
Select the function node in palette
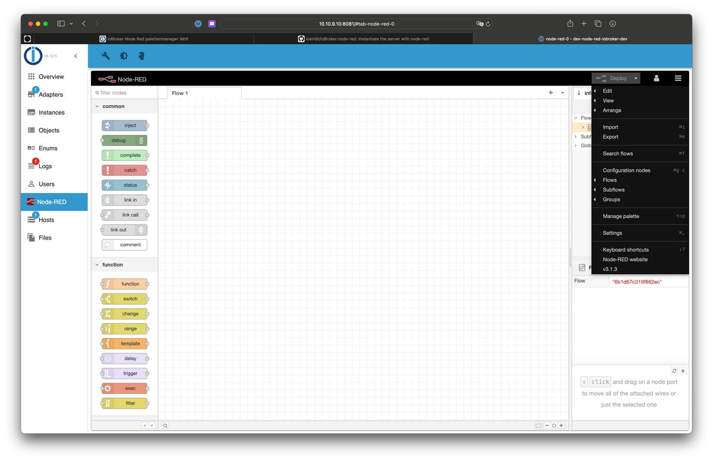click(124, 283)
